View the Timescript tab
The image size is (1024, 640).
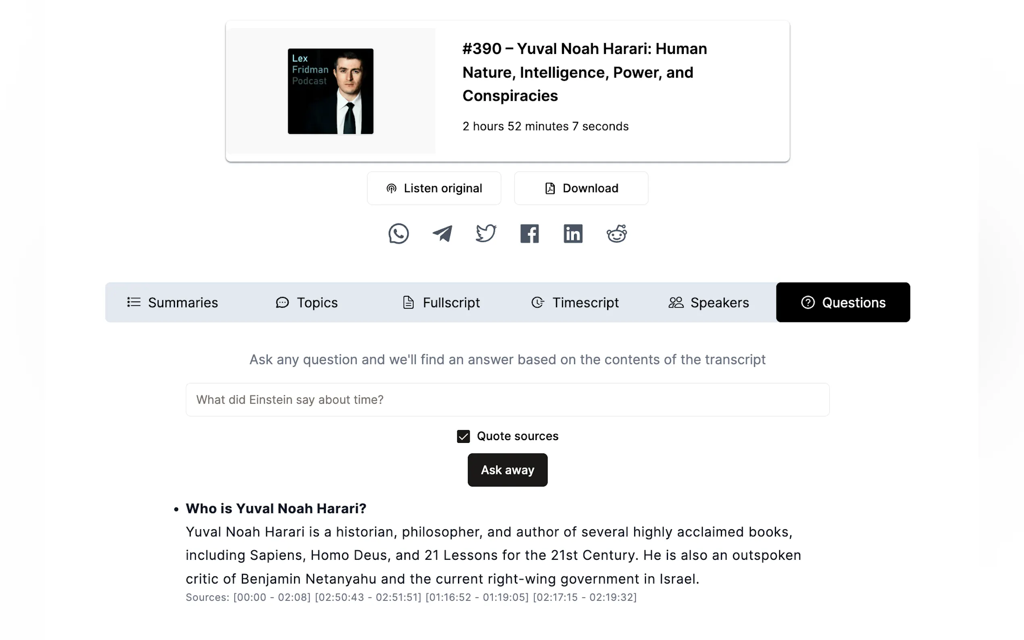(x=575, y=303)
